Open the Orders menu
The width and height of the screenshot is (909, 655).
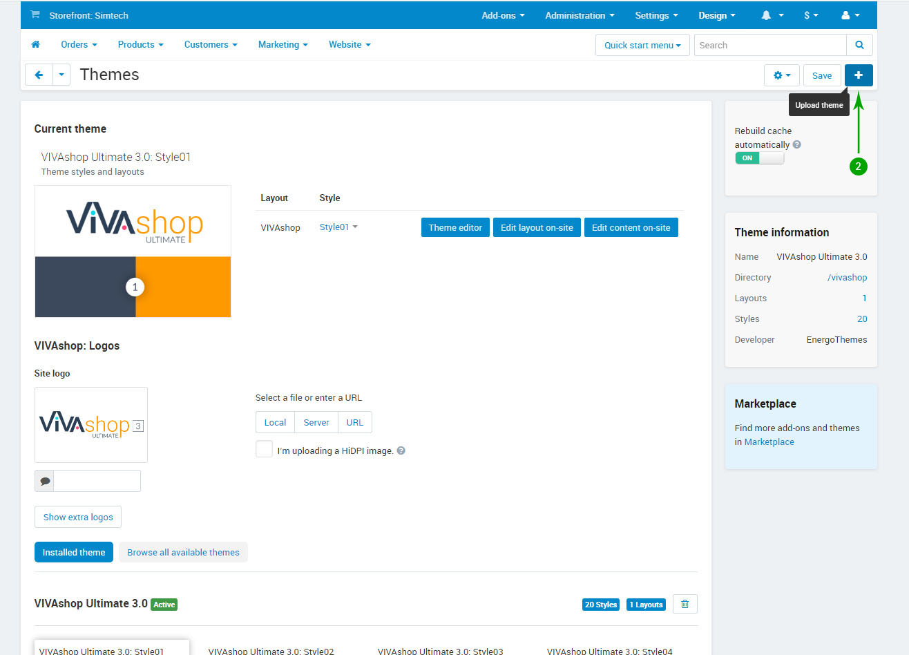point(79,44)
